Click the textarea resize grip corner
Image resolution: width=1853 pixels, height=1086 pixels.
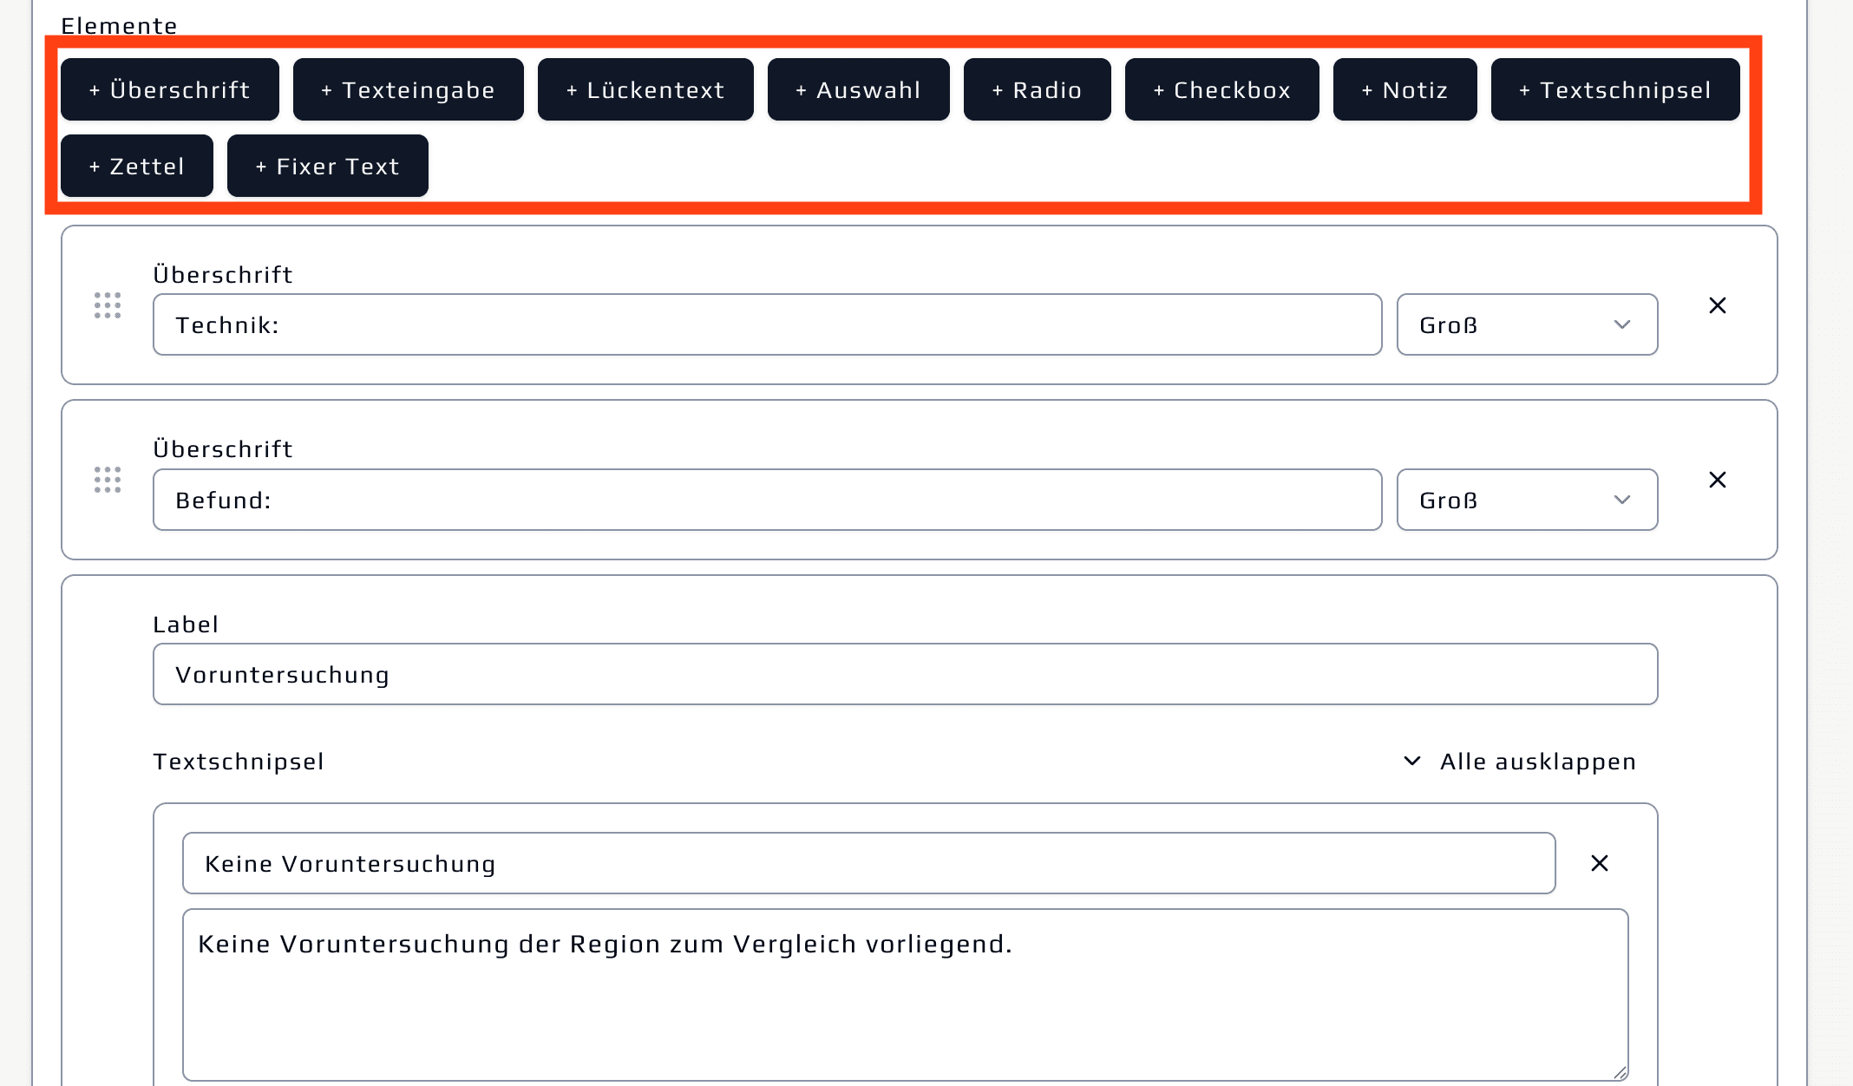(x=1619, y=1072)
